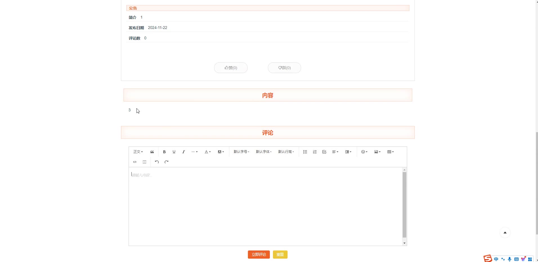Toggle underline formatting in the comment editor
The height and width of the screenshot is (262, 538).
174,152
